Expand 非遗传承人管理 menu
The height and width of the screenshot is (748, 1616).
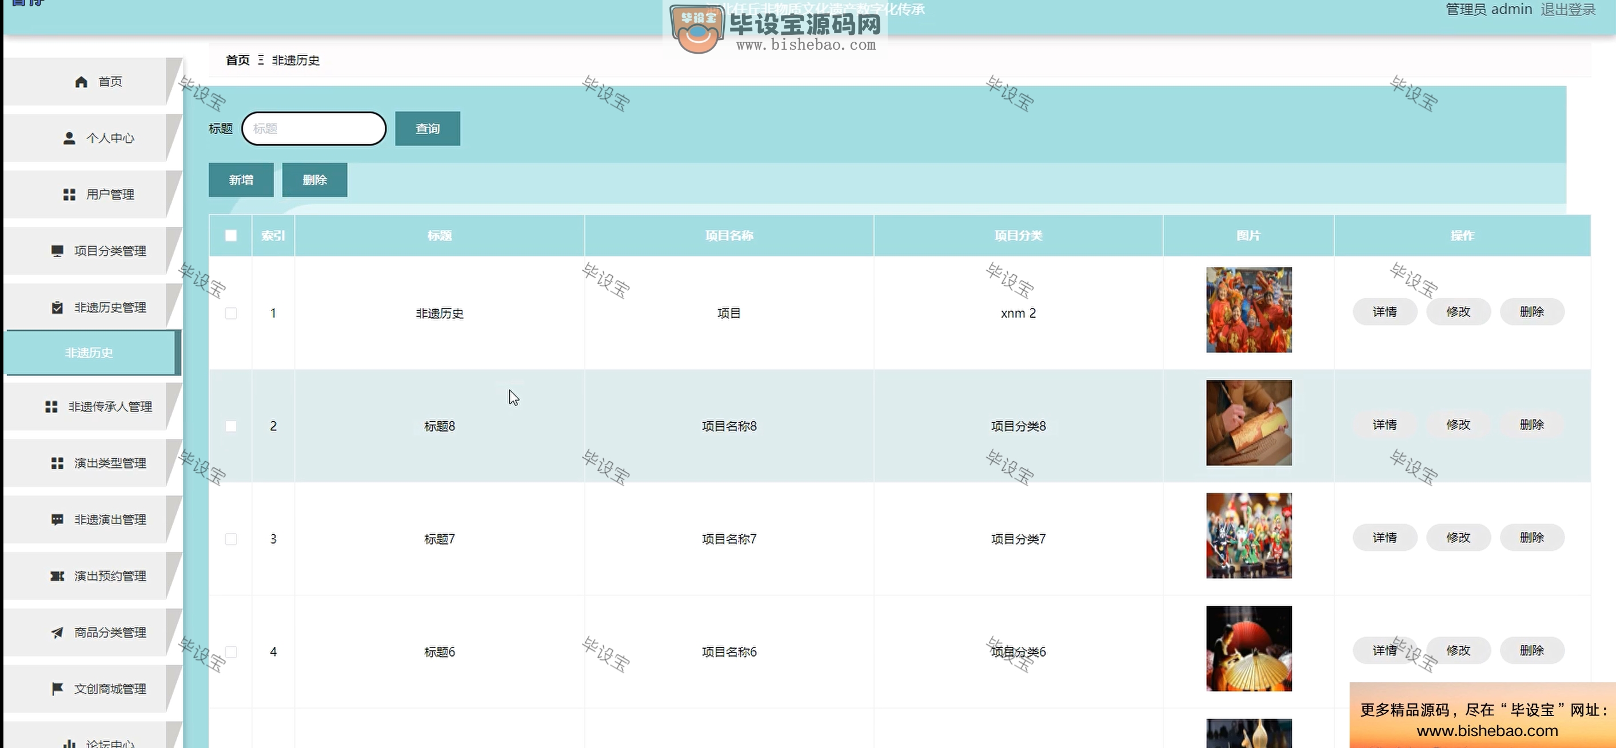point(93,406)
